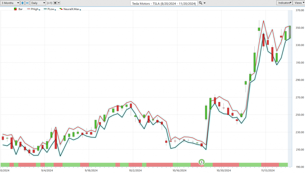305x173 pixels.
Task: Click the 10/30/2024 date axis label
Action: coord(223,171)
